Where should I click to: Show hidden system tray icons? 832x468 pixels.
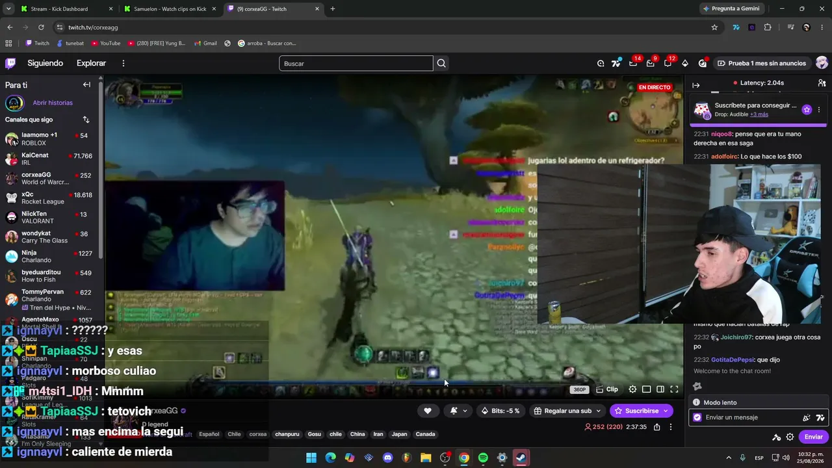(x=728, y=458)
